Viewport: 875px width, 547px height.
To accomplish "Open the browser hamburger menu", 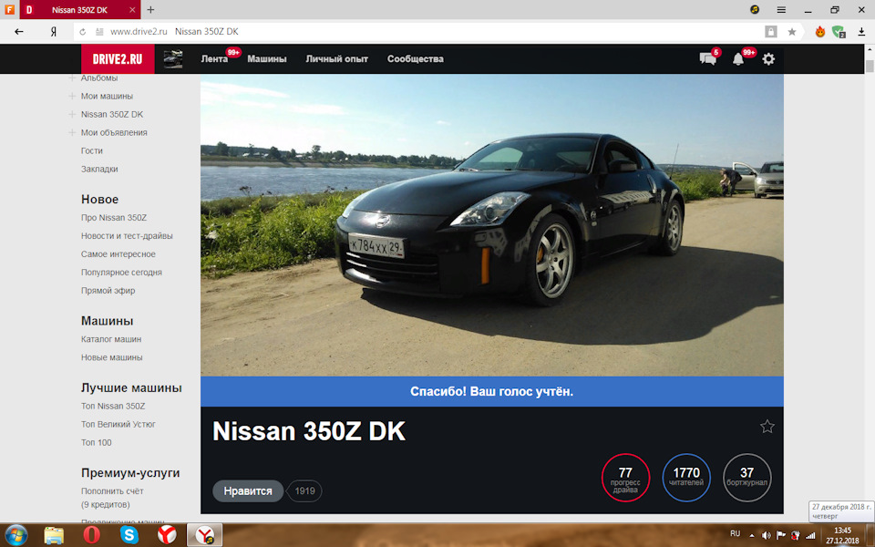I will coord(781,10).
